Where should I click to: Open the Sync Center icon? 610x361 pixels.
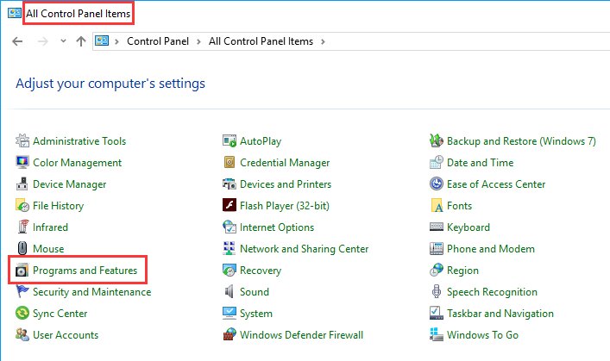pos(22,314)
